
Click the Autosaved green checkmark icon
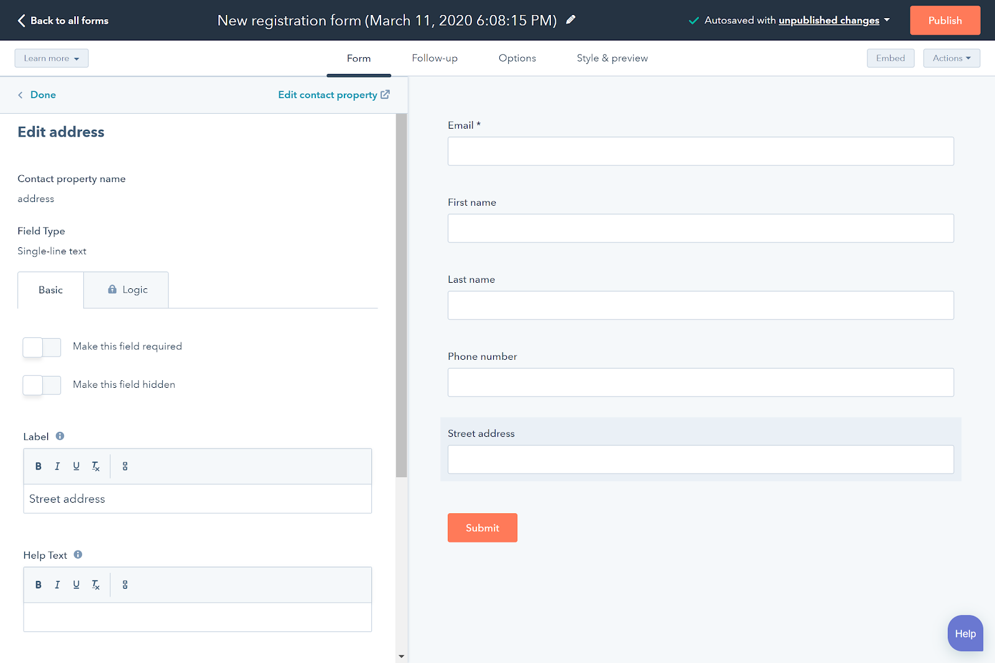pyautogui.click(x=694, y=21)
